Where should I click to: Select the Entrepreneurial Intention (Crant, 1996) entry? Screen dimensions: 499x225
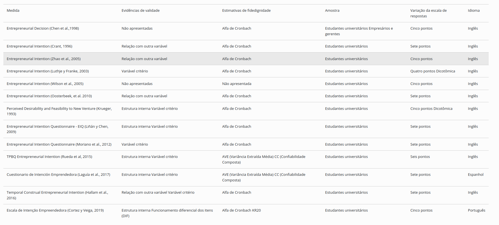coord(39,46)
